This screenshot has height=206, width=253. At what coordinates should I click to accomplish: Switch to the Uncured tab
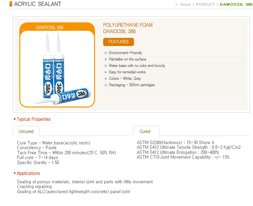point(26,131)
